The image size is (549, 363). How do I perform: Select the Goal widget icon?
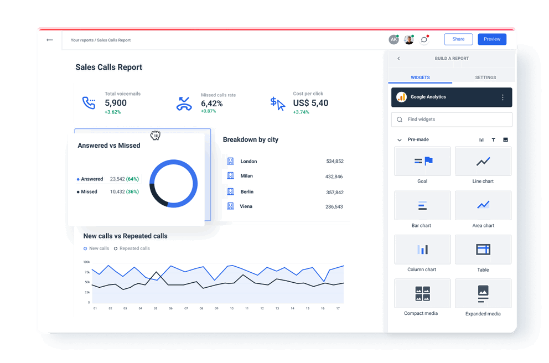point(422,161)
